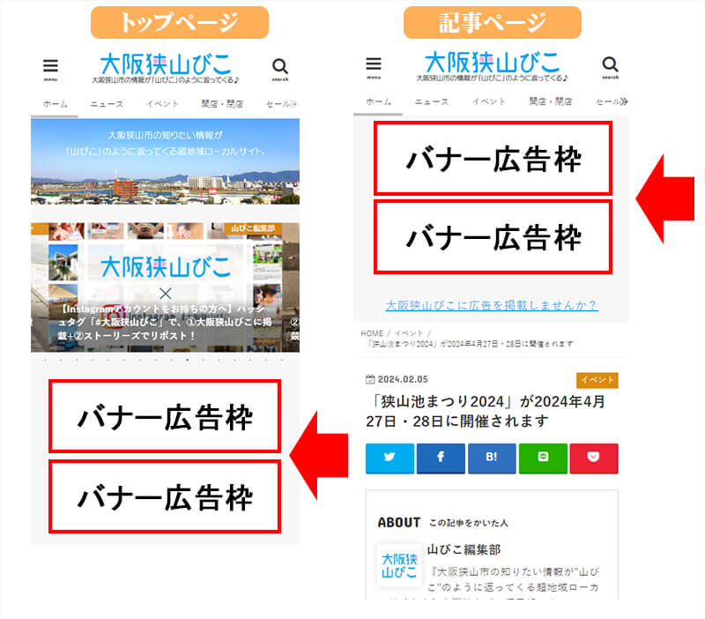Go to the 開店・閉店 tab on the article page

tap(550, 101)
